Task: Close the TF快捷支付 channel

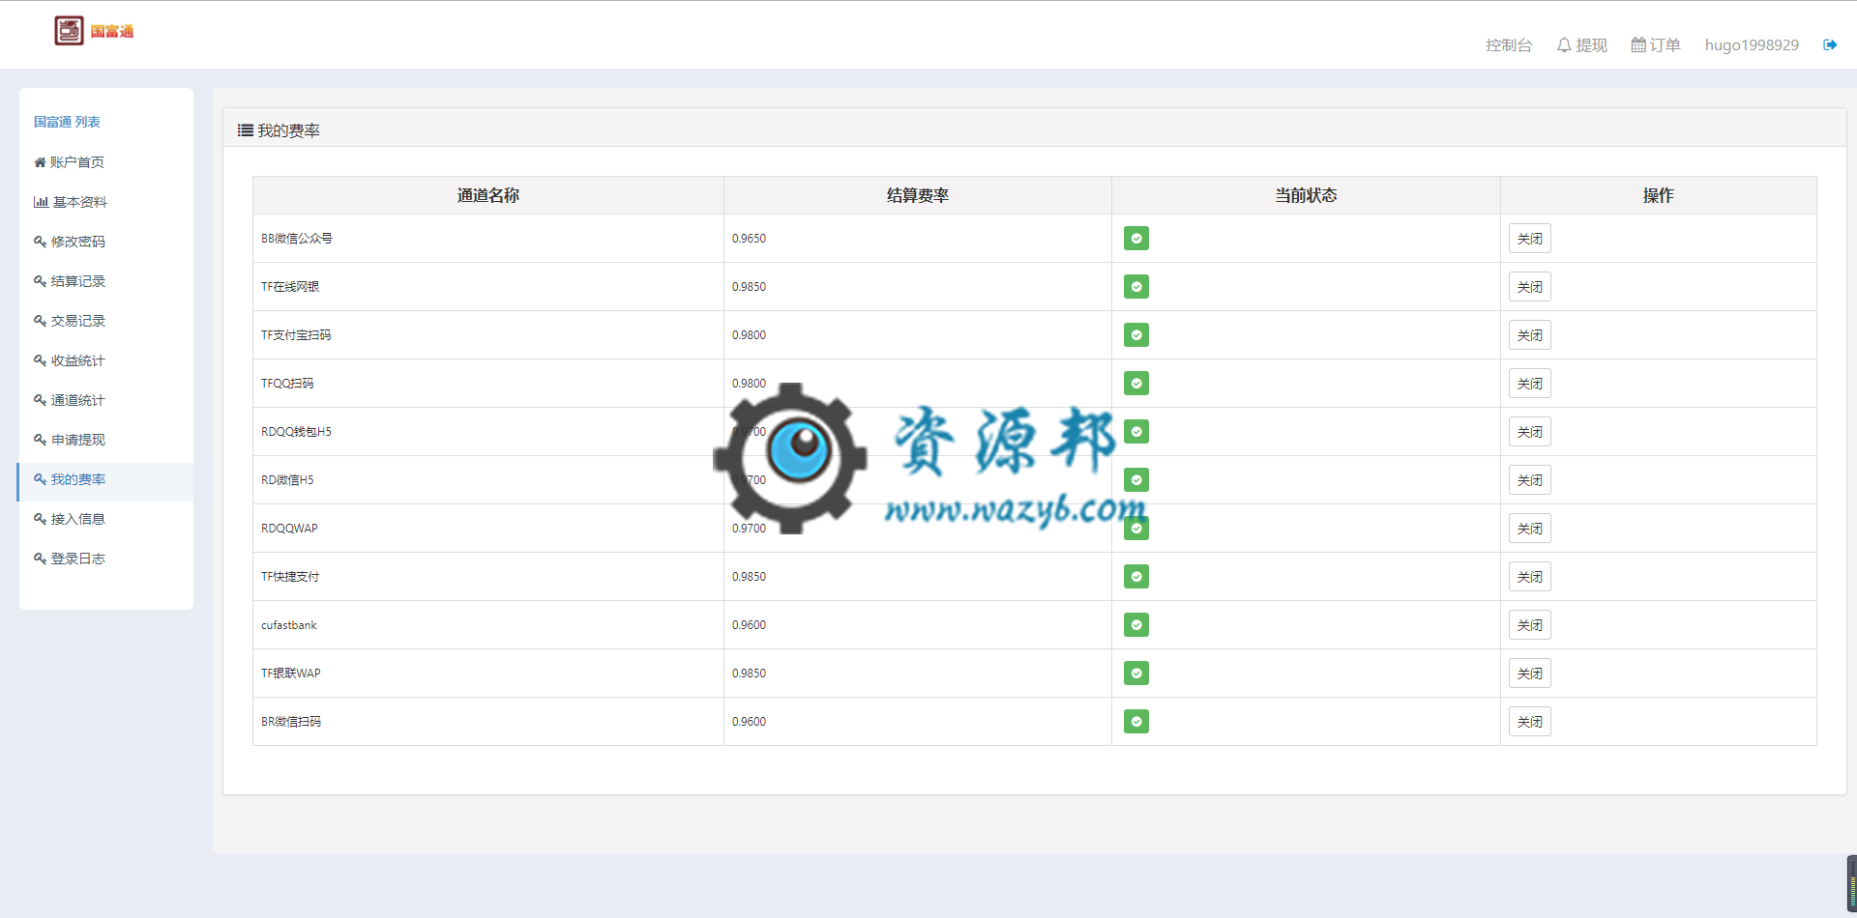Action: (1530, 577)
